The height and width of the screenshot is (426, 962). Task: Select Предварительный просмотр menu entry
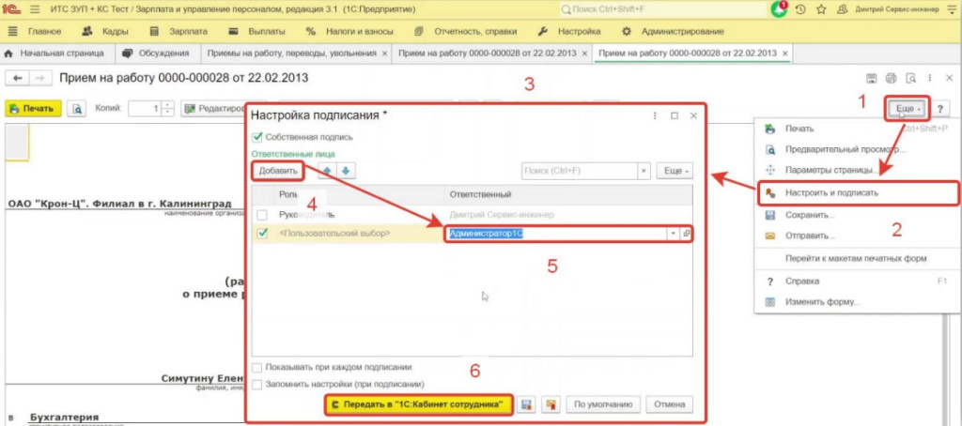click(858, 149)
